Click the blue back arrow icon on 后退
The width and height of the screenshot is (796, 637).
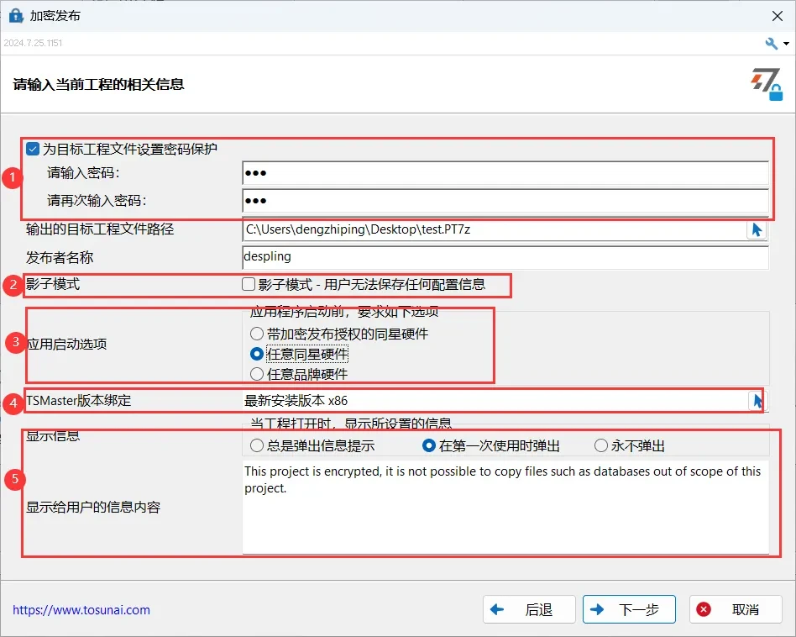(496, 609)
